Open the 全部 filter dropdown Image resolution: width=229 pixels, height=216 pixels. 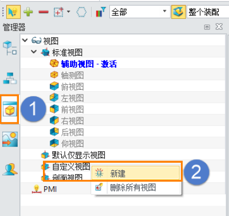(x=140, y=12)
